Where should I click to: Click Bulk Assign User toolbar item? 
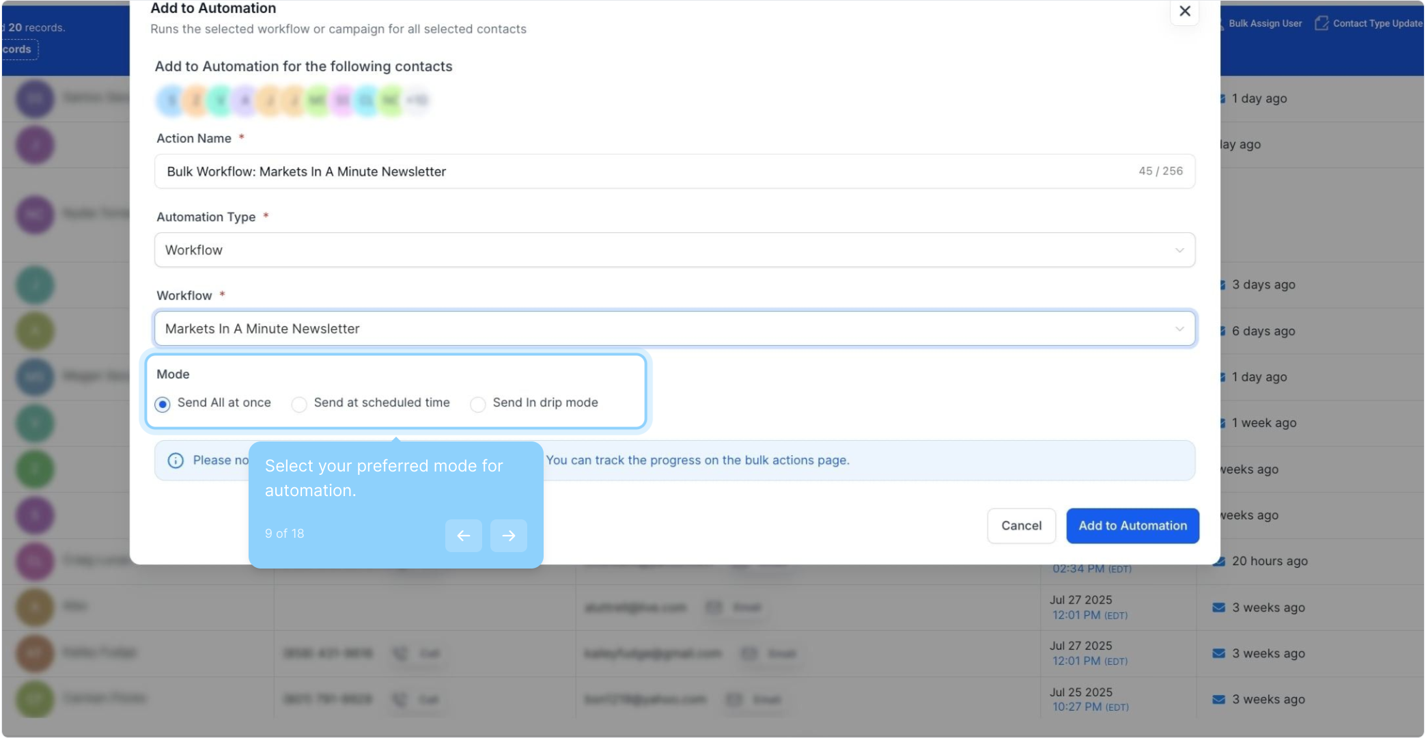point(1264,23)
